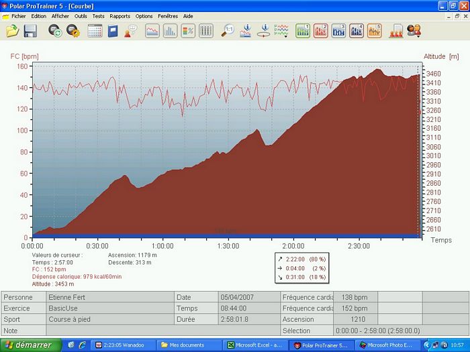
Task: Click the floppy disk save icon
Action: tap(30, 31)
